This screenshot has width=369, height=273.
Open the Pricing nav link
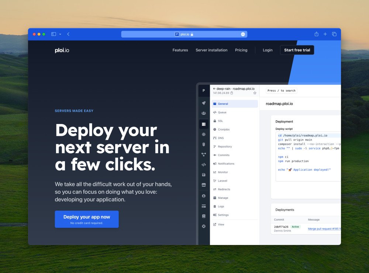241,50
